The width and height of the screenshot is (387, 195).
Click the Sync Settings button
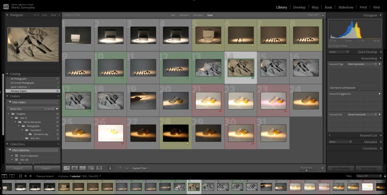(369, 168)
